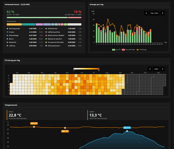Click the bar for day 1 in chart
The image size is (174, 149).
96,33
